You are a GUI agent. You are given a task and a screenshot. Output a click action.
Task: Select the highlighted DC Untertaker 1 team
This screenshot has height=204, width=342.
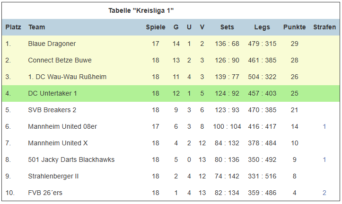[53, 93]
